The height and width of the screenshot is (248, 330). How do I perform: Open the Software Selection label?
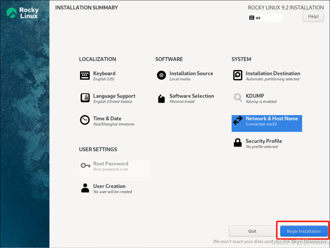coord(192,96)
